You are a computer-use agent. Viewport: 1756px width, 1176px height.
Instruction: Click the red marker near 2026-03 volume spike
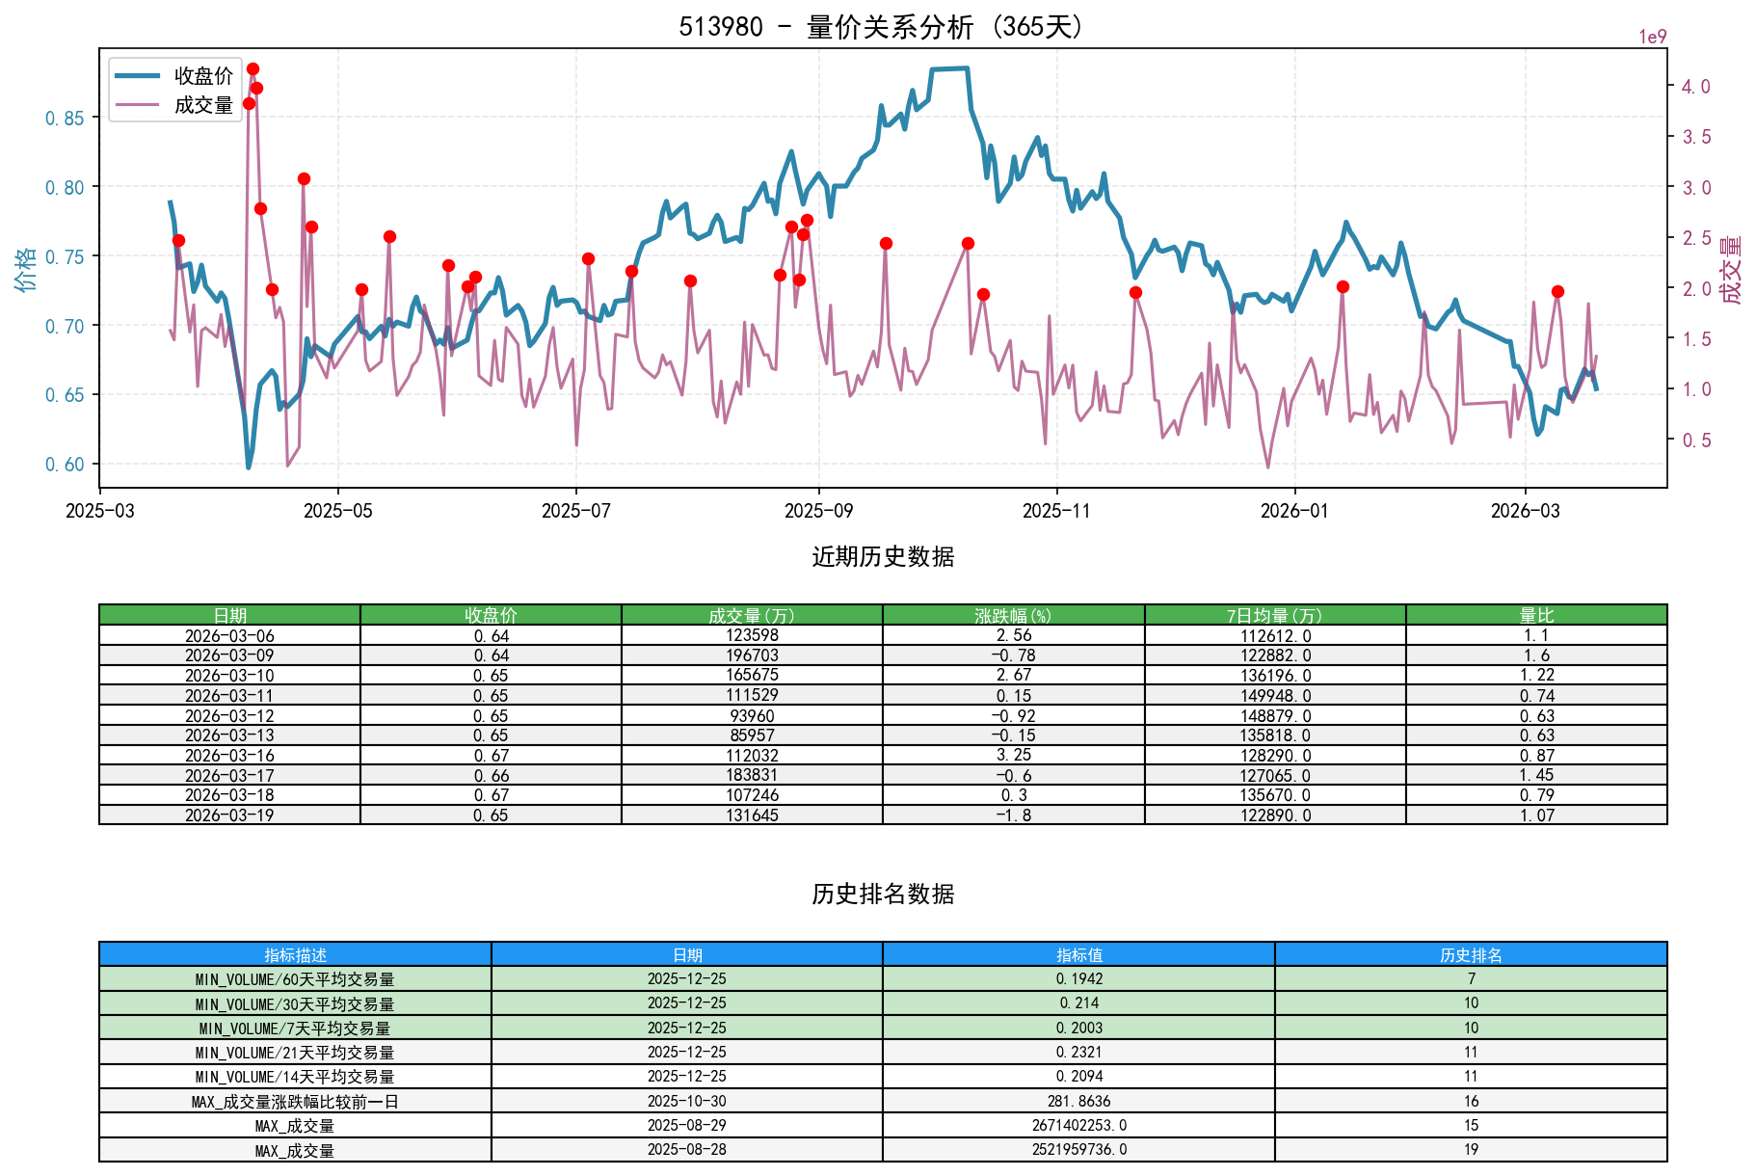(x=1558, y=291)
